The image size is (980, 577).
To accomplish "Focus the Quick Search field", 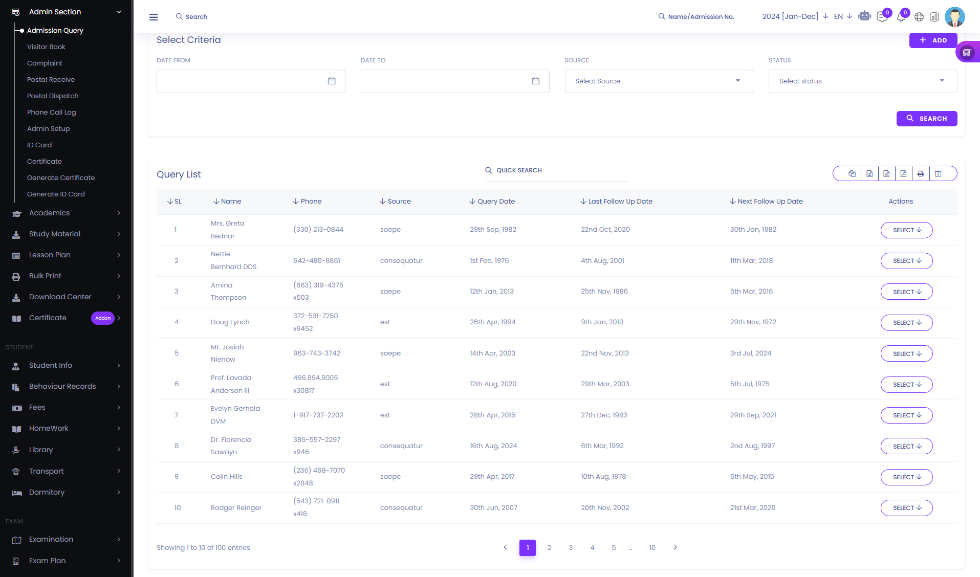I will point(557,170).
